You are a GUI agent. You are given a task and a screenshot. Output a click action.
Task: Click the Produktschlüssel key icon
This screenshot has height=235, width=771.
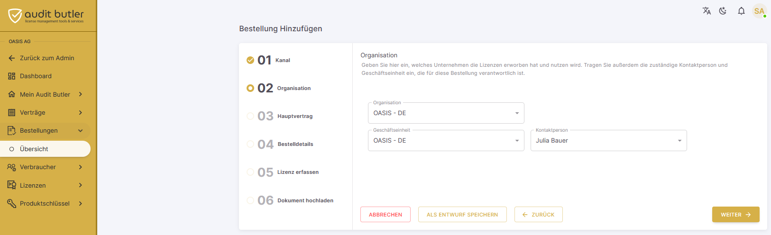click(x=12, y=204)
